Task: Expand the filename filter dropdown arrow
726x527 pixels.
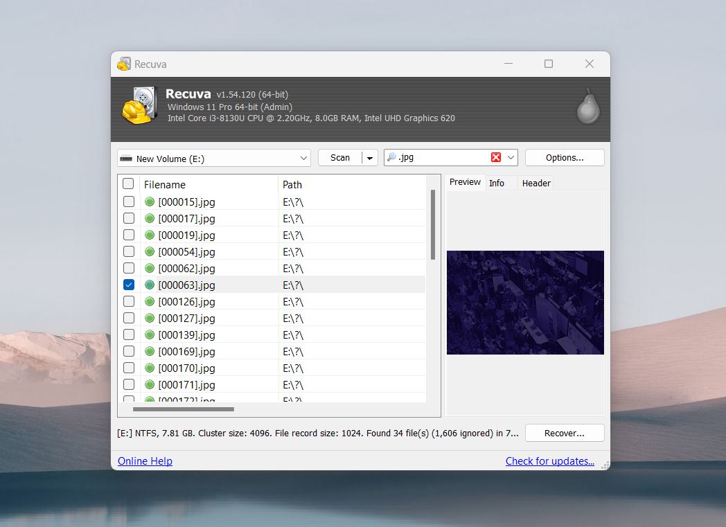Action: 511,158
